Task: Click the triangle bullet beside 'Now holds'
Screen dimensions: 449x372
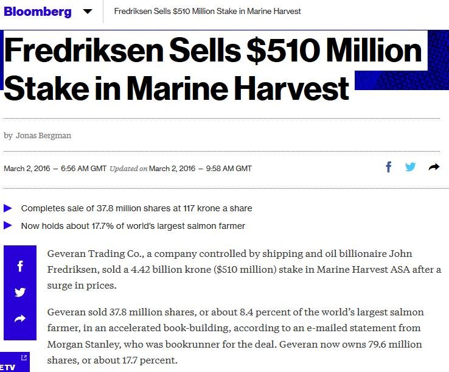Action: tap(8, 225)
